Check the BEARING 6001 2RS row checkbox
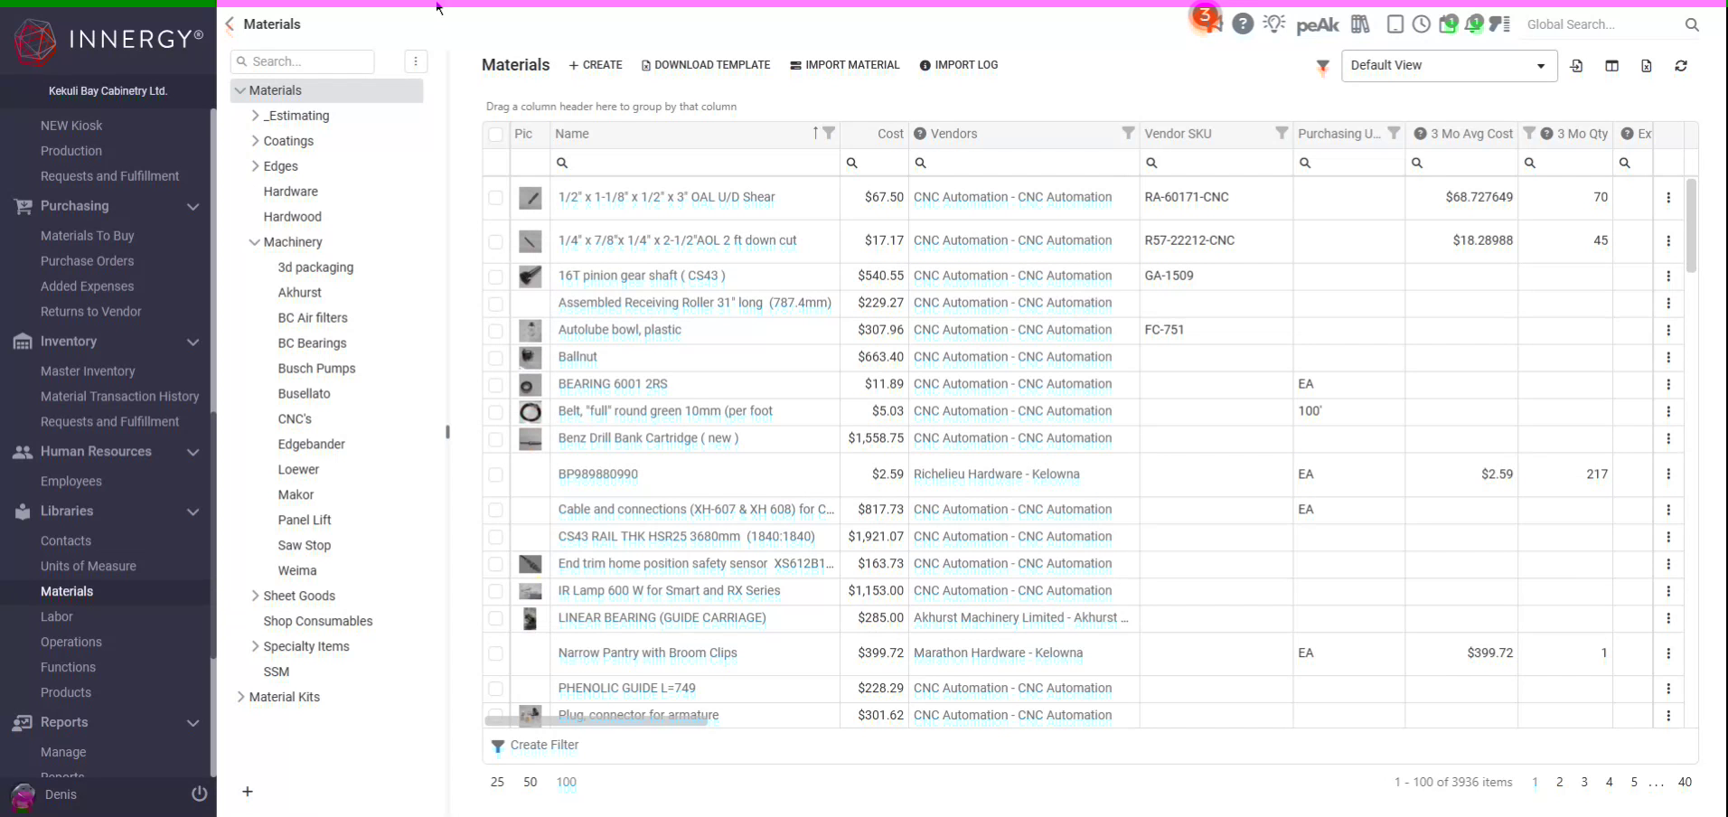 click(496, 386)
